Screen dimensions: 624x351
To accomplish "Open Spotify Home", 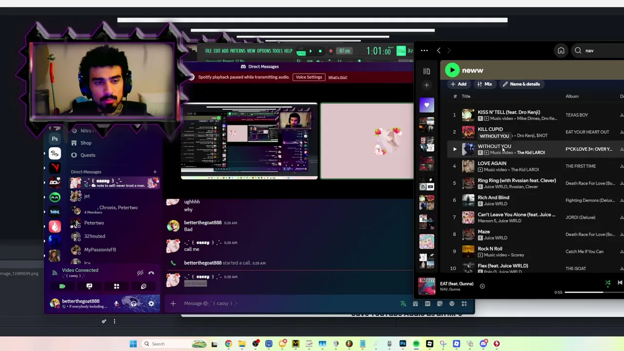I will click(561, 50).
